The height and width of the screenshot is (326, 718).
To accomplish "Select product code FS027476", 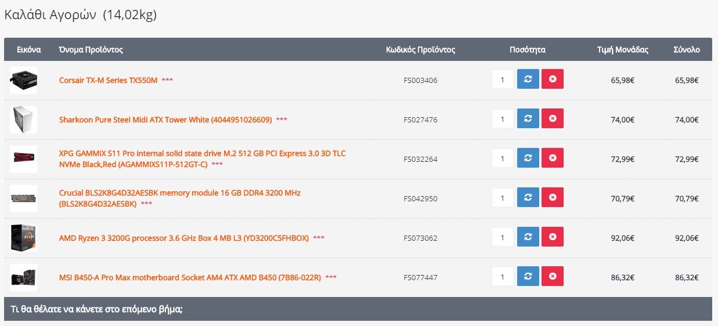I will [420, 119].
